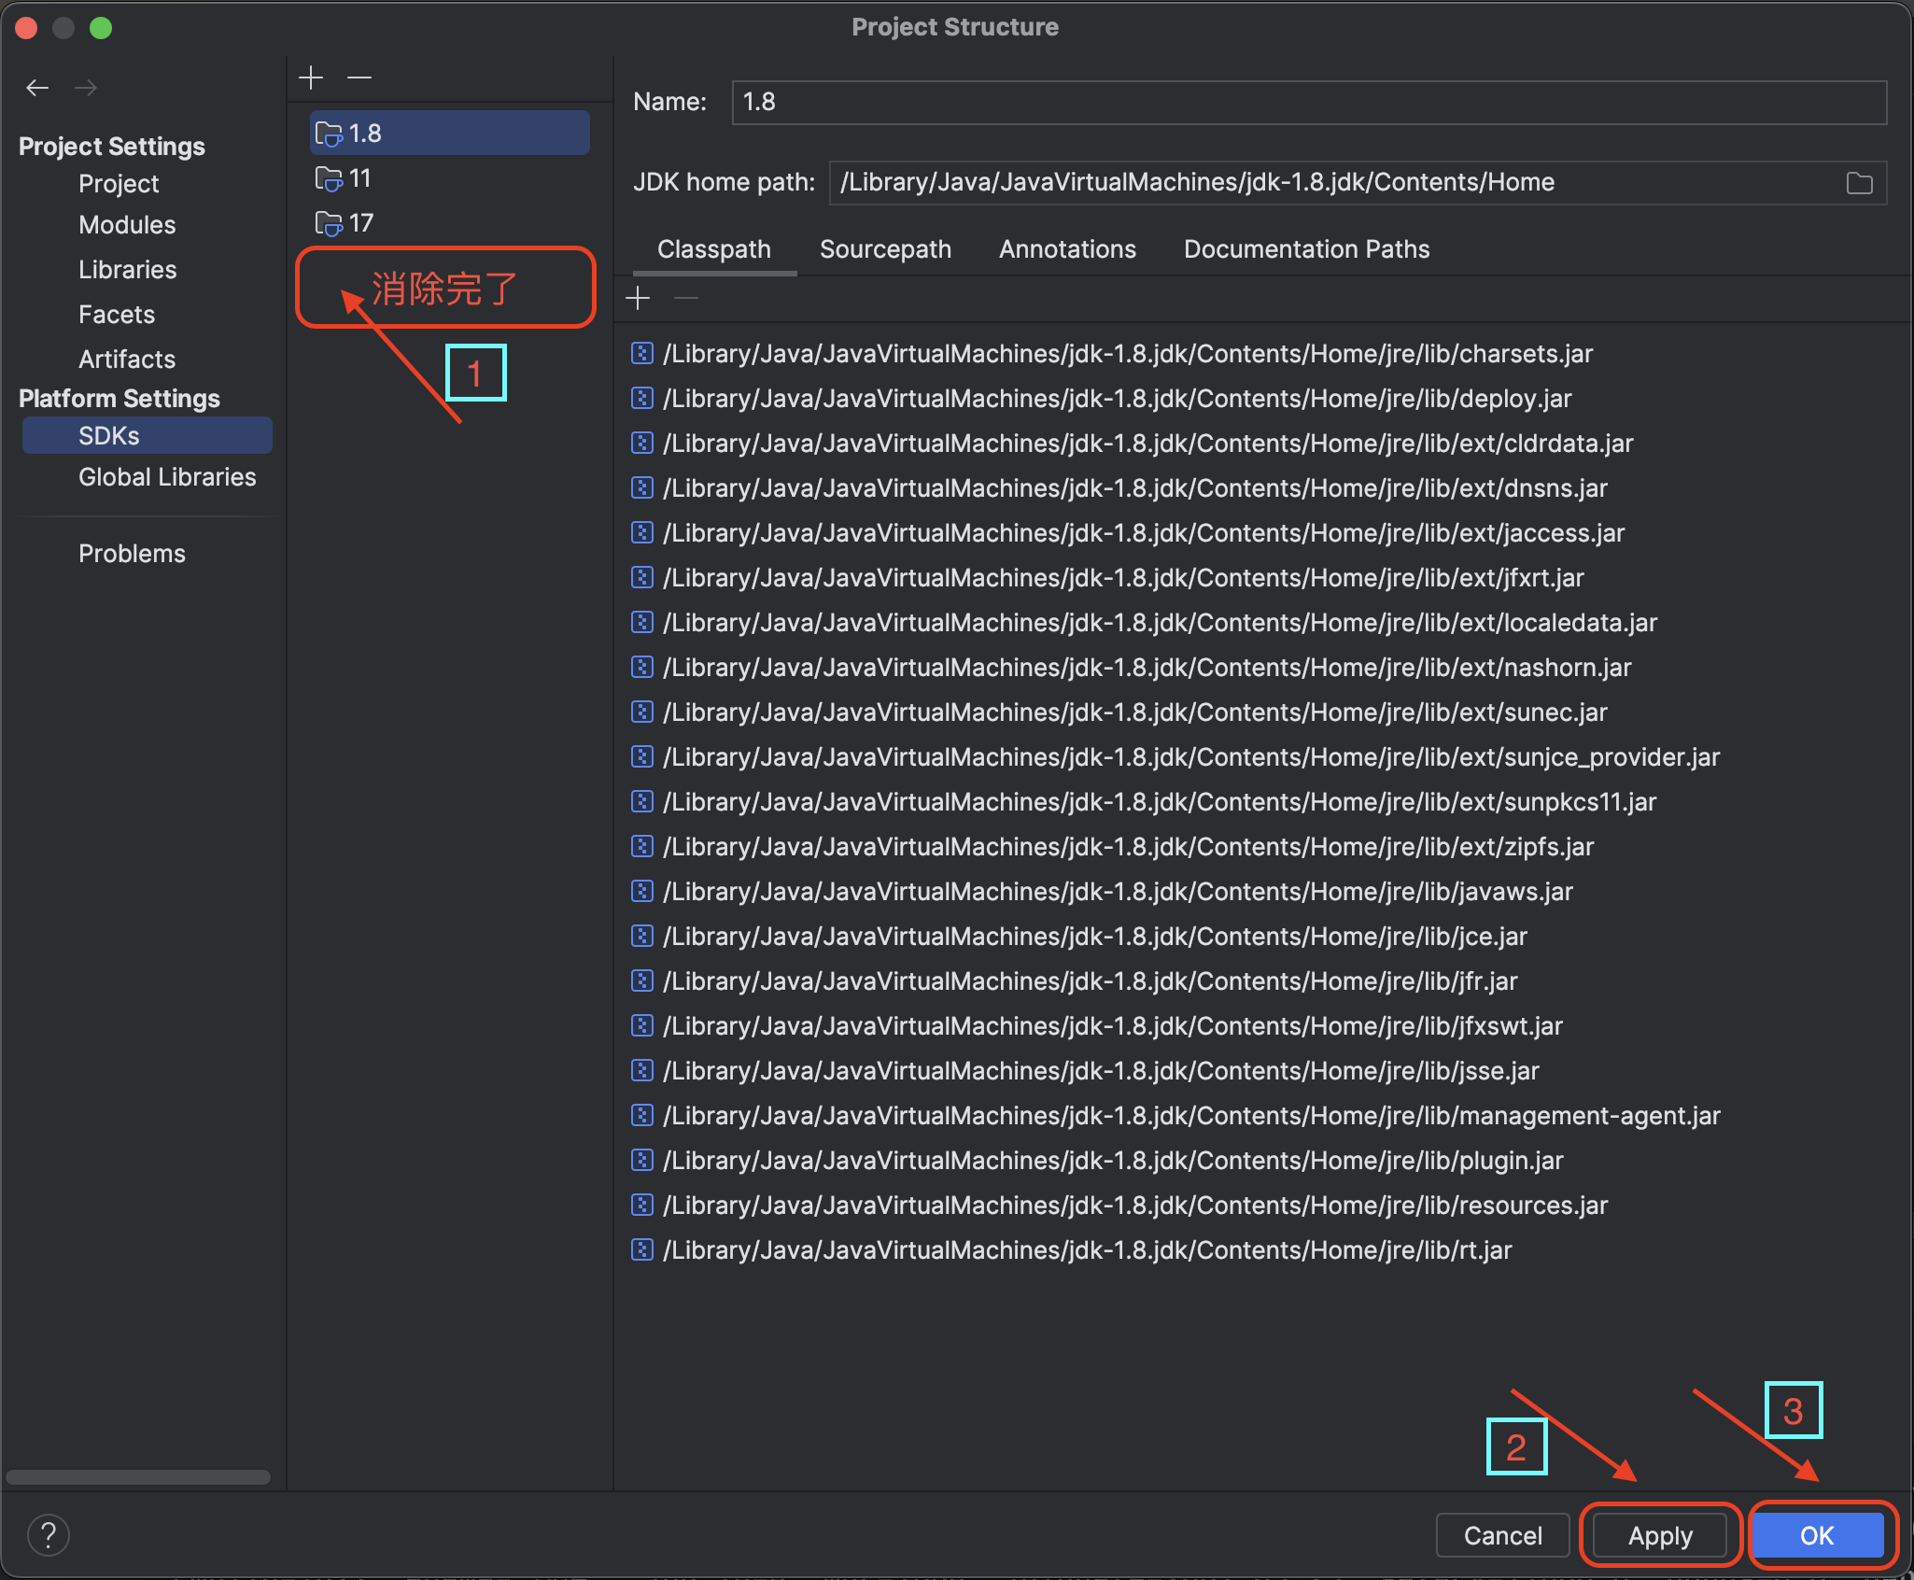Select the 17 SDK entry
The width and height of the screenshot is (1914, 1580).
pyautogui.click(x=360, y=223)
